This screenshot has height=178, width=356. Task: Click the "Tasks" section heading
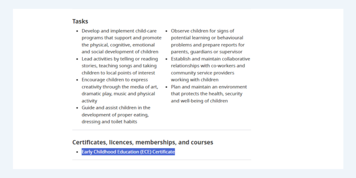(x=80, y=21)
